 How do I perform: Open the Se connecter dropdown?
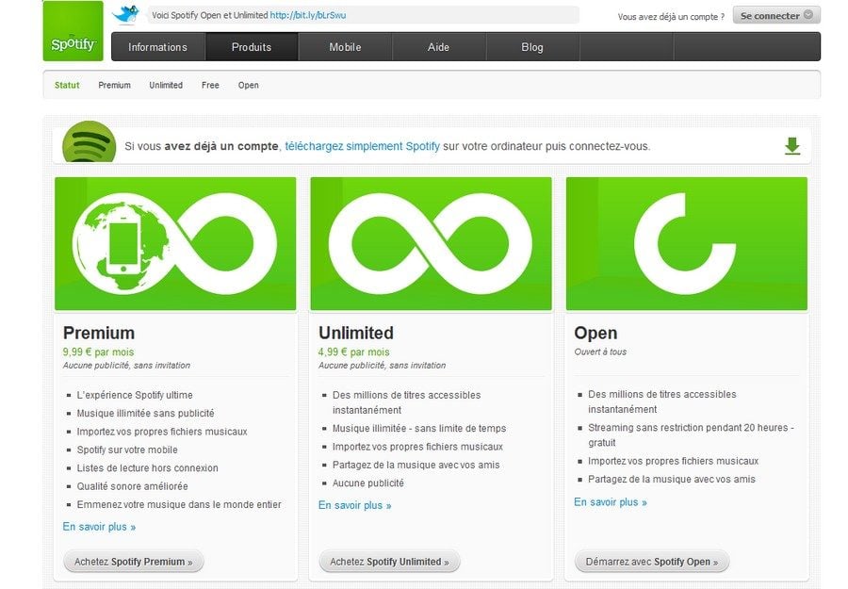[x=776, y=16]
